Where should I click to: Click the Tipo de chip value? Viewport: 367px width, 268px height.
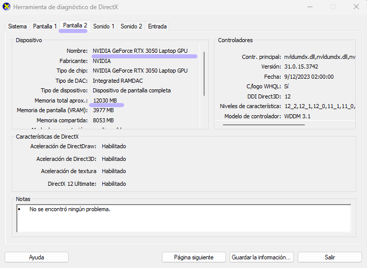(140, 71)
